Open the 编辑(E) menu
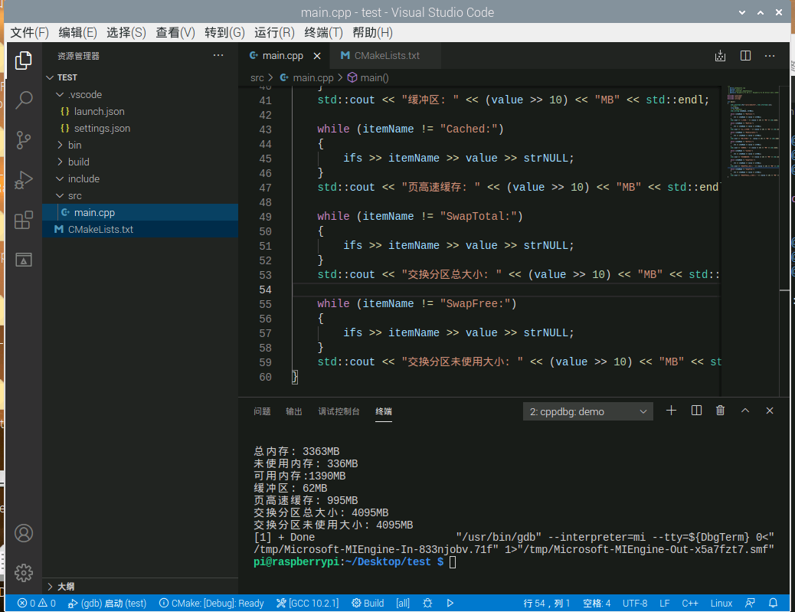The width and height of the screenshot is (795, 612). (x=77, y=33)
